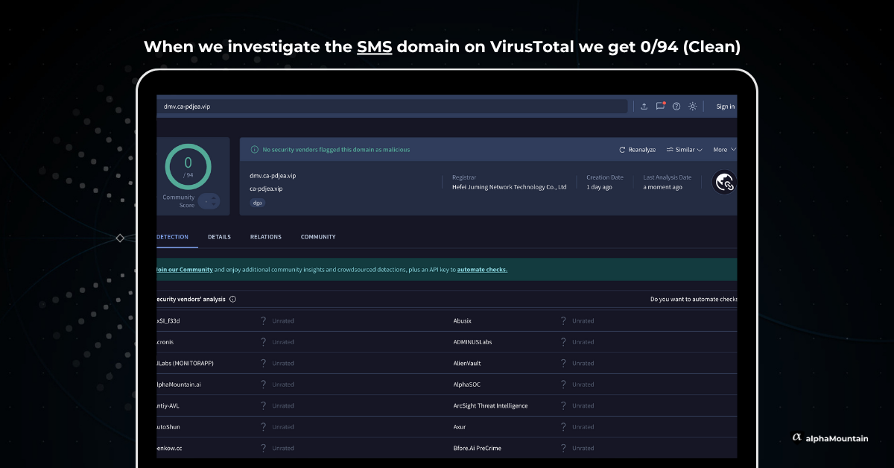The width and height of the screenshot is (894, 468).
Task: Click the Unrated question icon in alphaMountain.ai row
Action: [263, 385]
